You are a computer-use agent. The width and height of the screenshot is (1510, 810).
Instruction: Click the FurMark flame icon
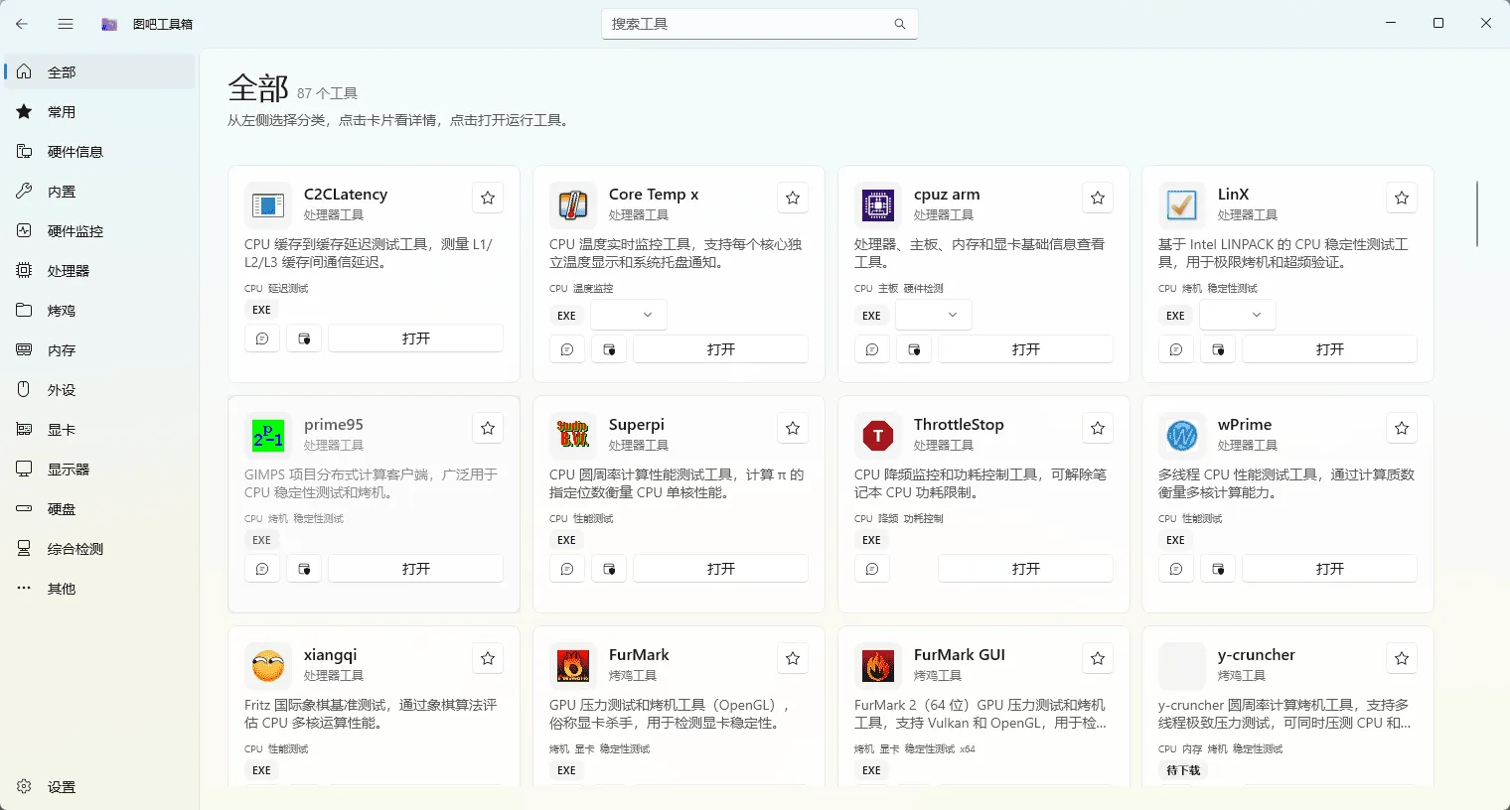click(573, 666)
